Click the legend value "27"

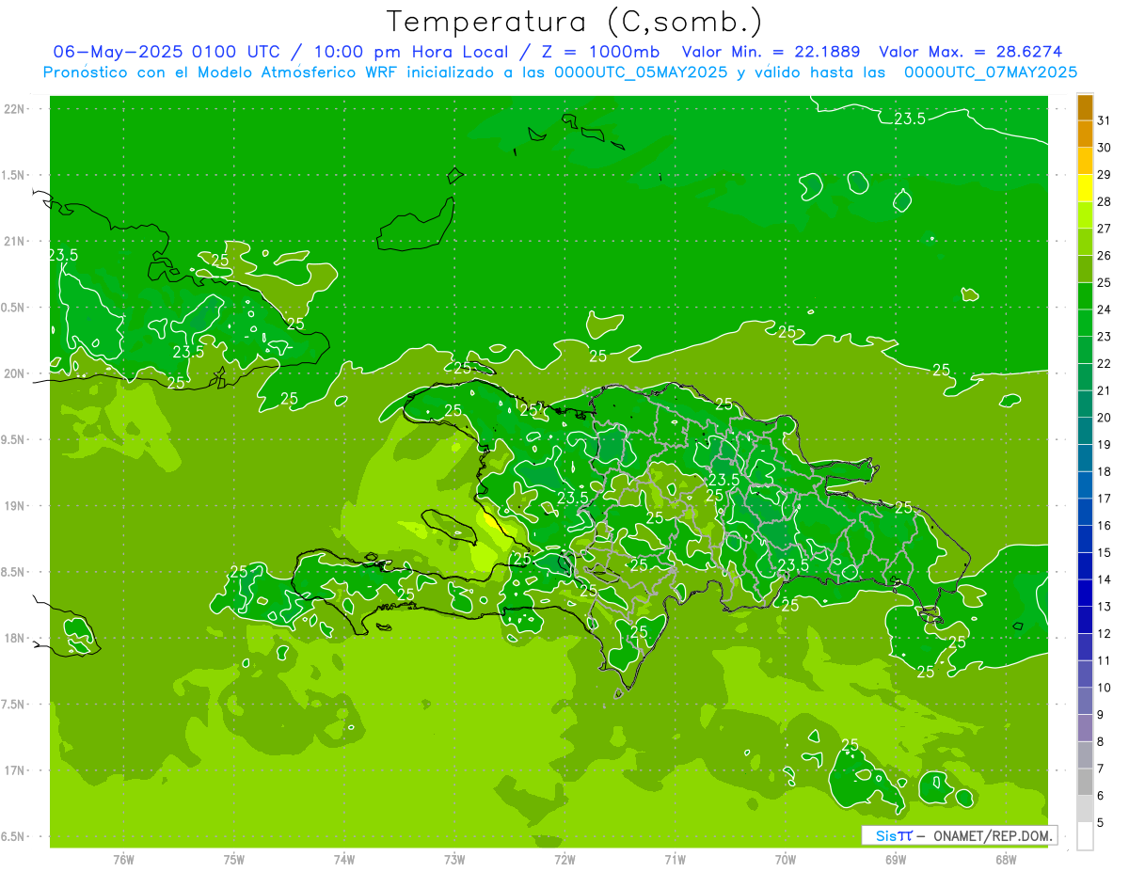[1105, 229]
